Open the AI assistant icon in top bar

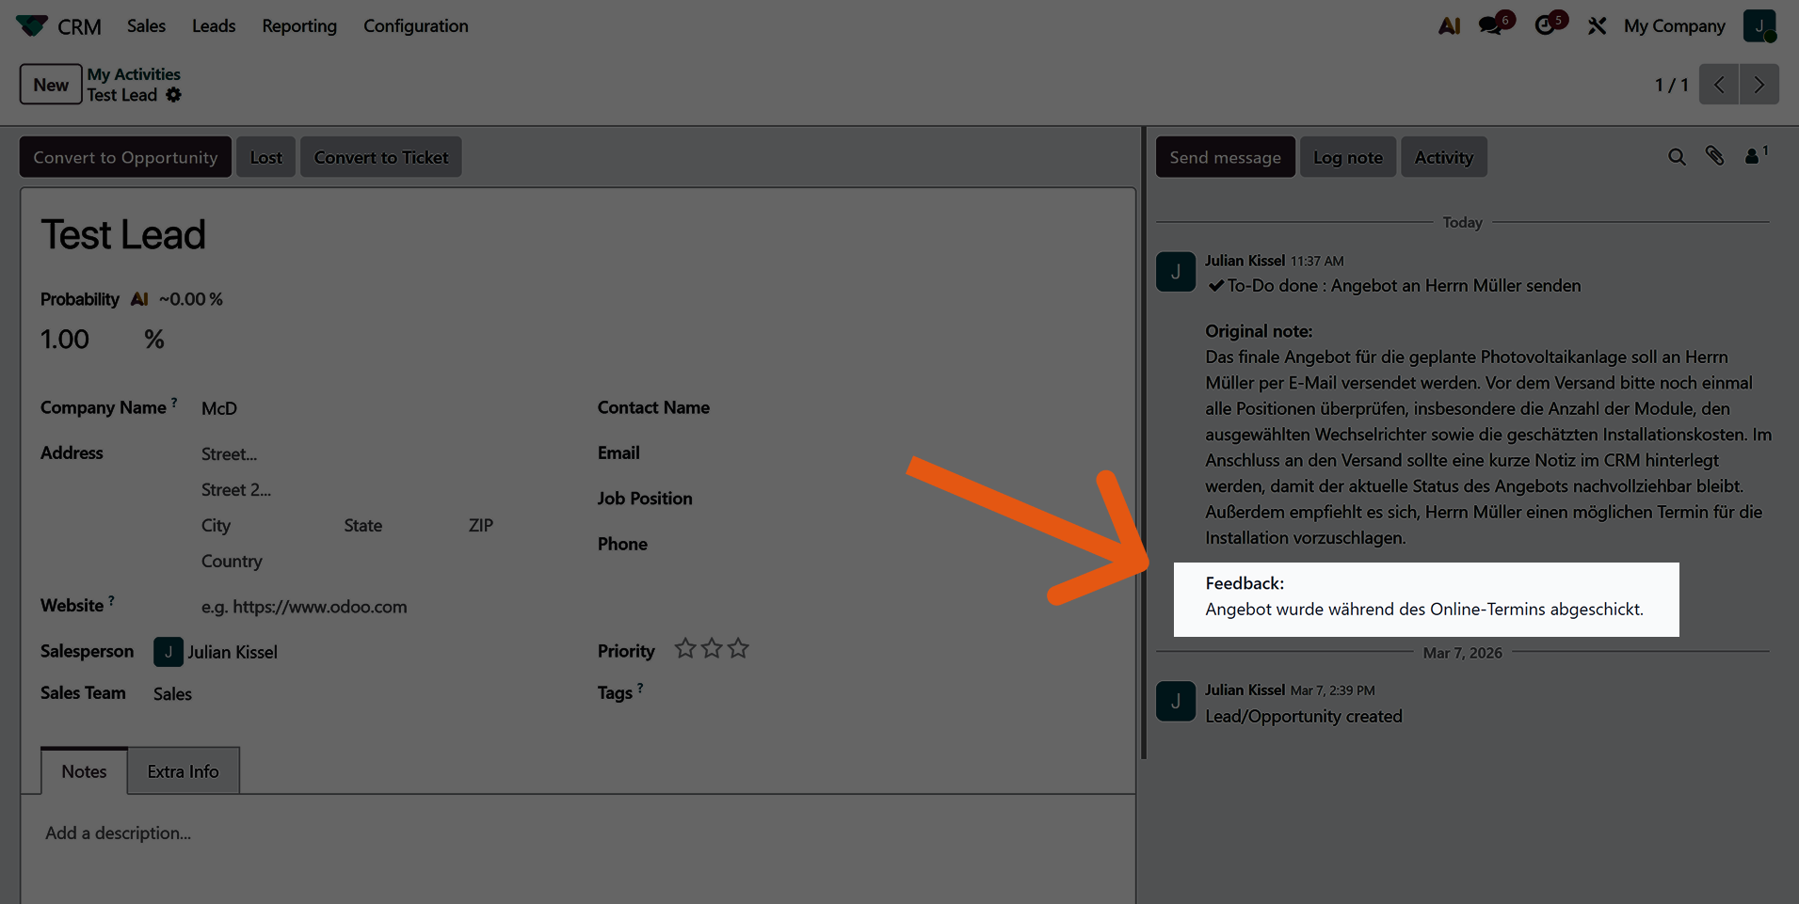click(x=1449, y=26)
